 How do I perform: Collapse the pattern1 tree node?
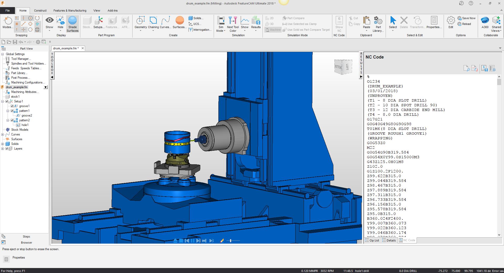[8, 111]
